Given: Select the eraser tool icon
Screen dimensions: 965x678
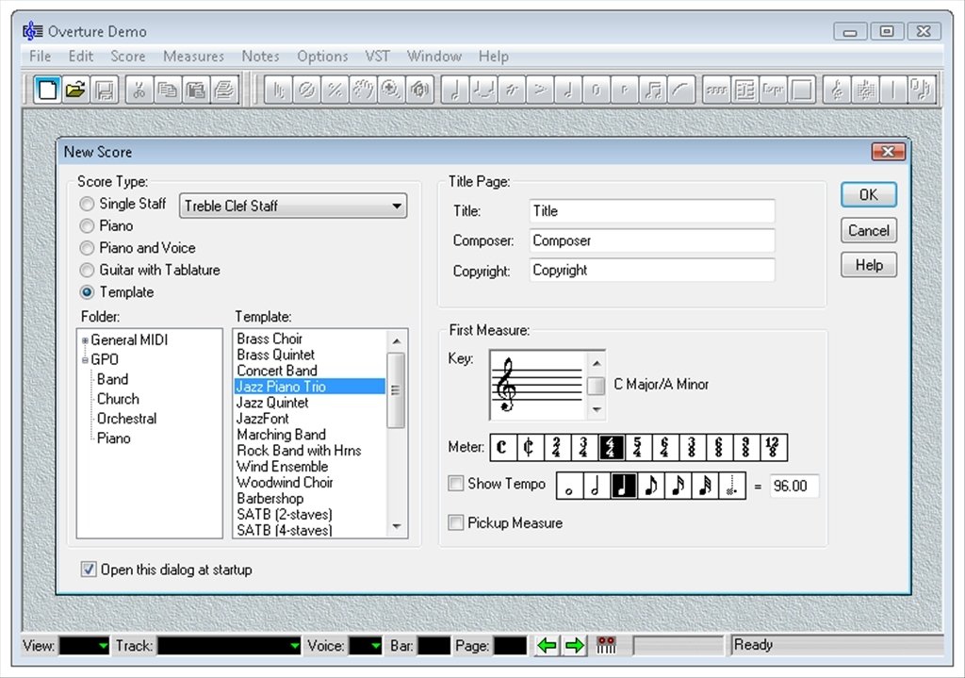Looking at the screenshot, I should [306, 90].
